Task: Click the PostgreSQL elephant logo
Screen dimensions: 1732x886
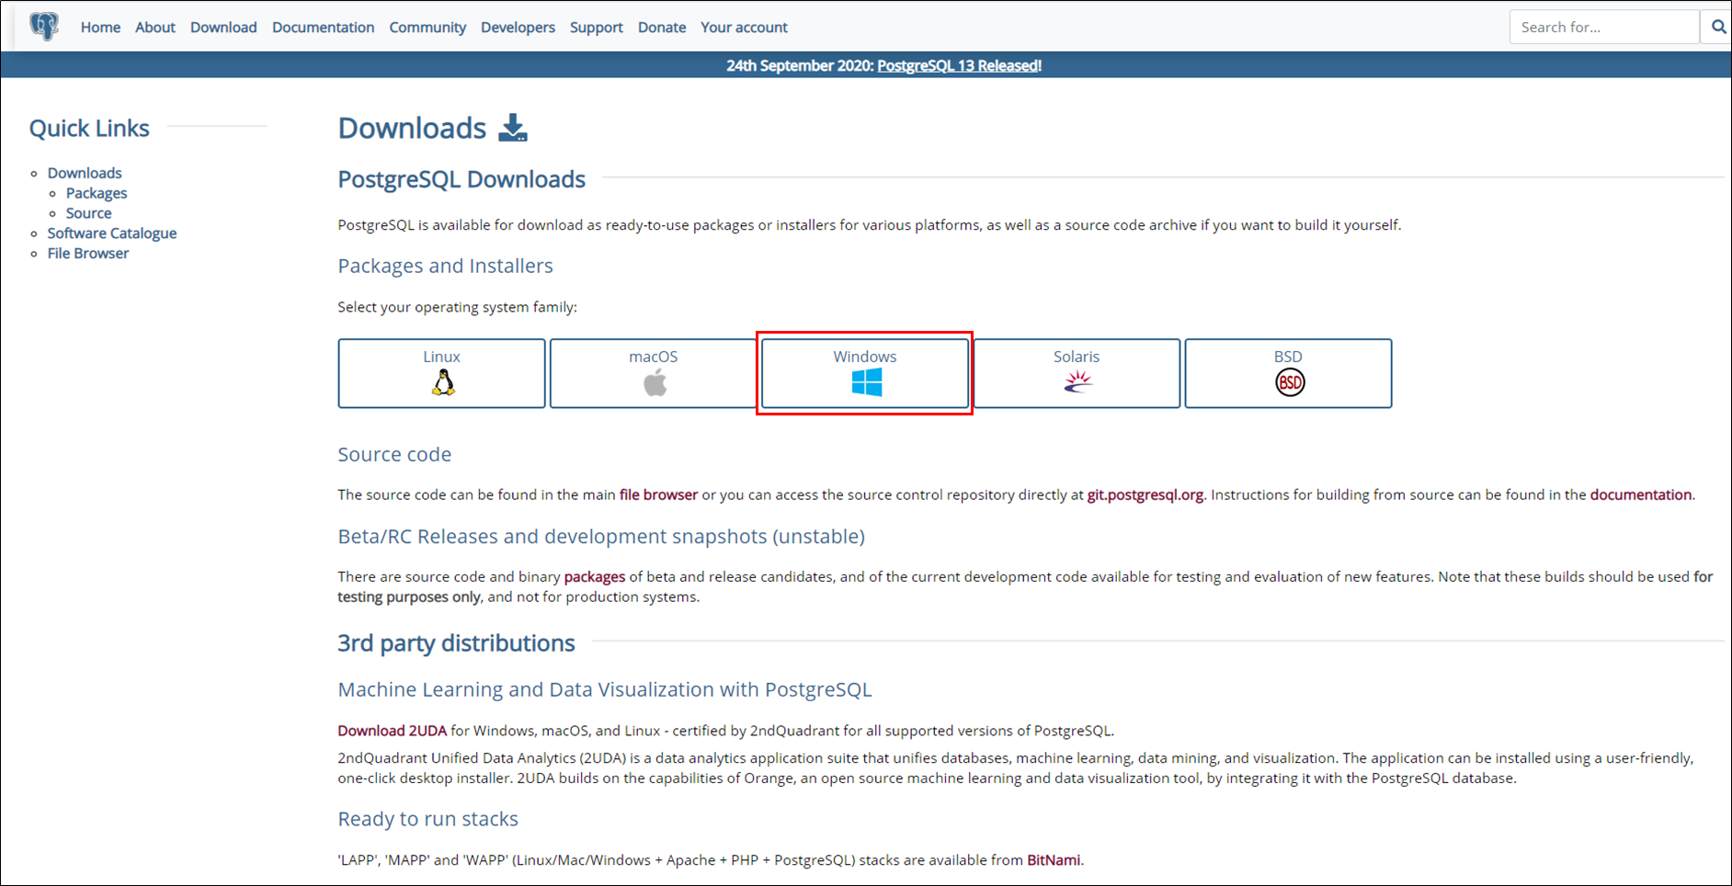Action: tap(43, 27)
